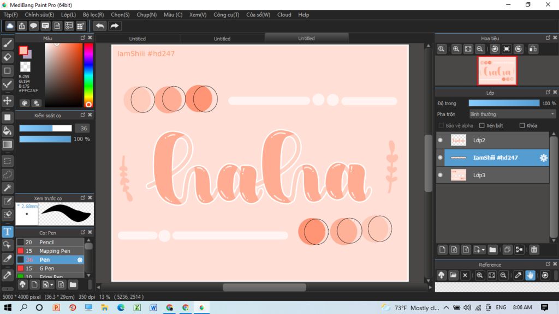This screenshot has width=559, height=314.
Task: Select G Pen brush
Action: pos(50,268)
